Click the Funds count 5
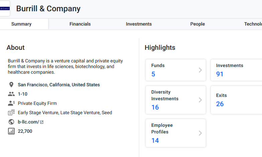Screen dimensions: 262x157 pos(153,74)
